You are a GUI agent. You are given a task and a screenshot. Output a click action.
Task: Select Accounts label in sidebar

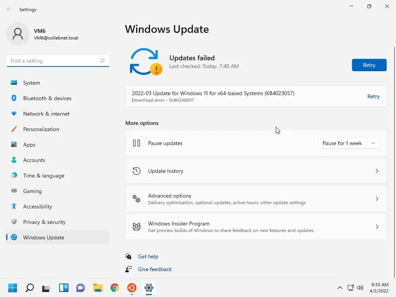34,160
